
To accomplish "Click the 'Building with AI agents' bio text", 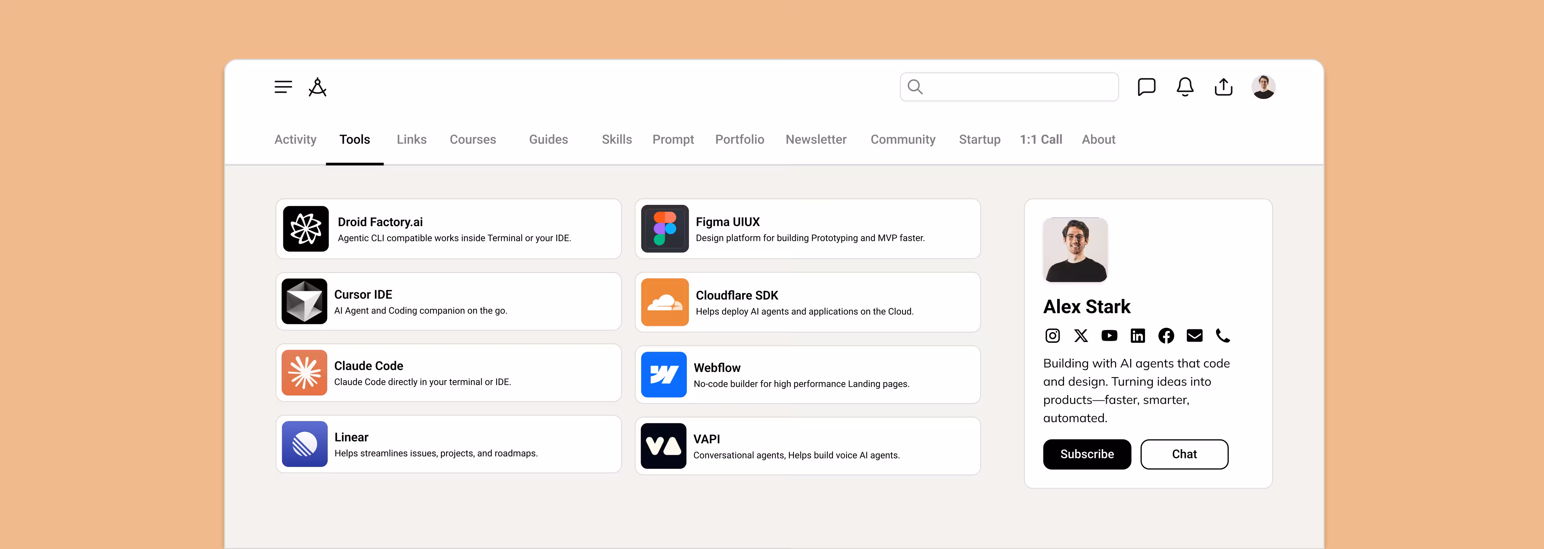I will [1136, 391].
